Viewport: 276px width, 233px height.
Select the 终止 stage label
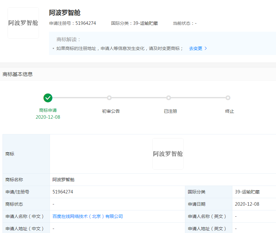point(230,111)
